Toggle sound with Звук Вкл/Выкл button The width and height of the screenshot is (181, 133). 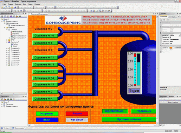click(x=115, y=111)
